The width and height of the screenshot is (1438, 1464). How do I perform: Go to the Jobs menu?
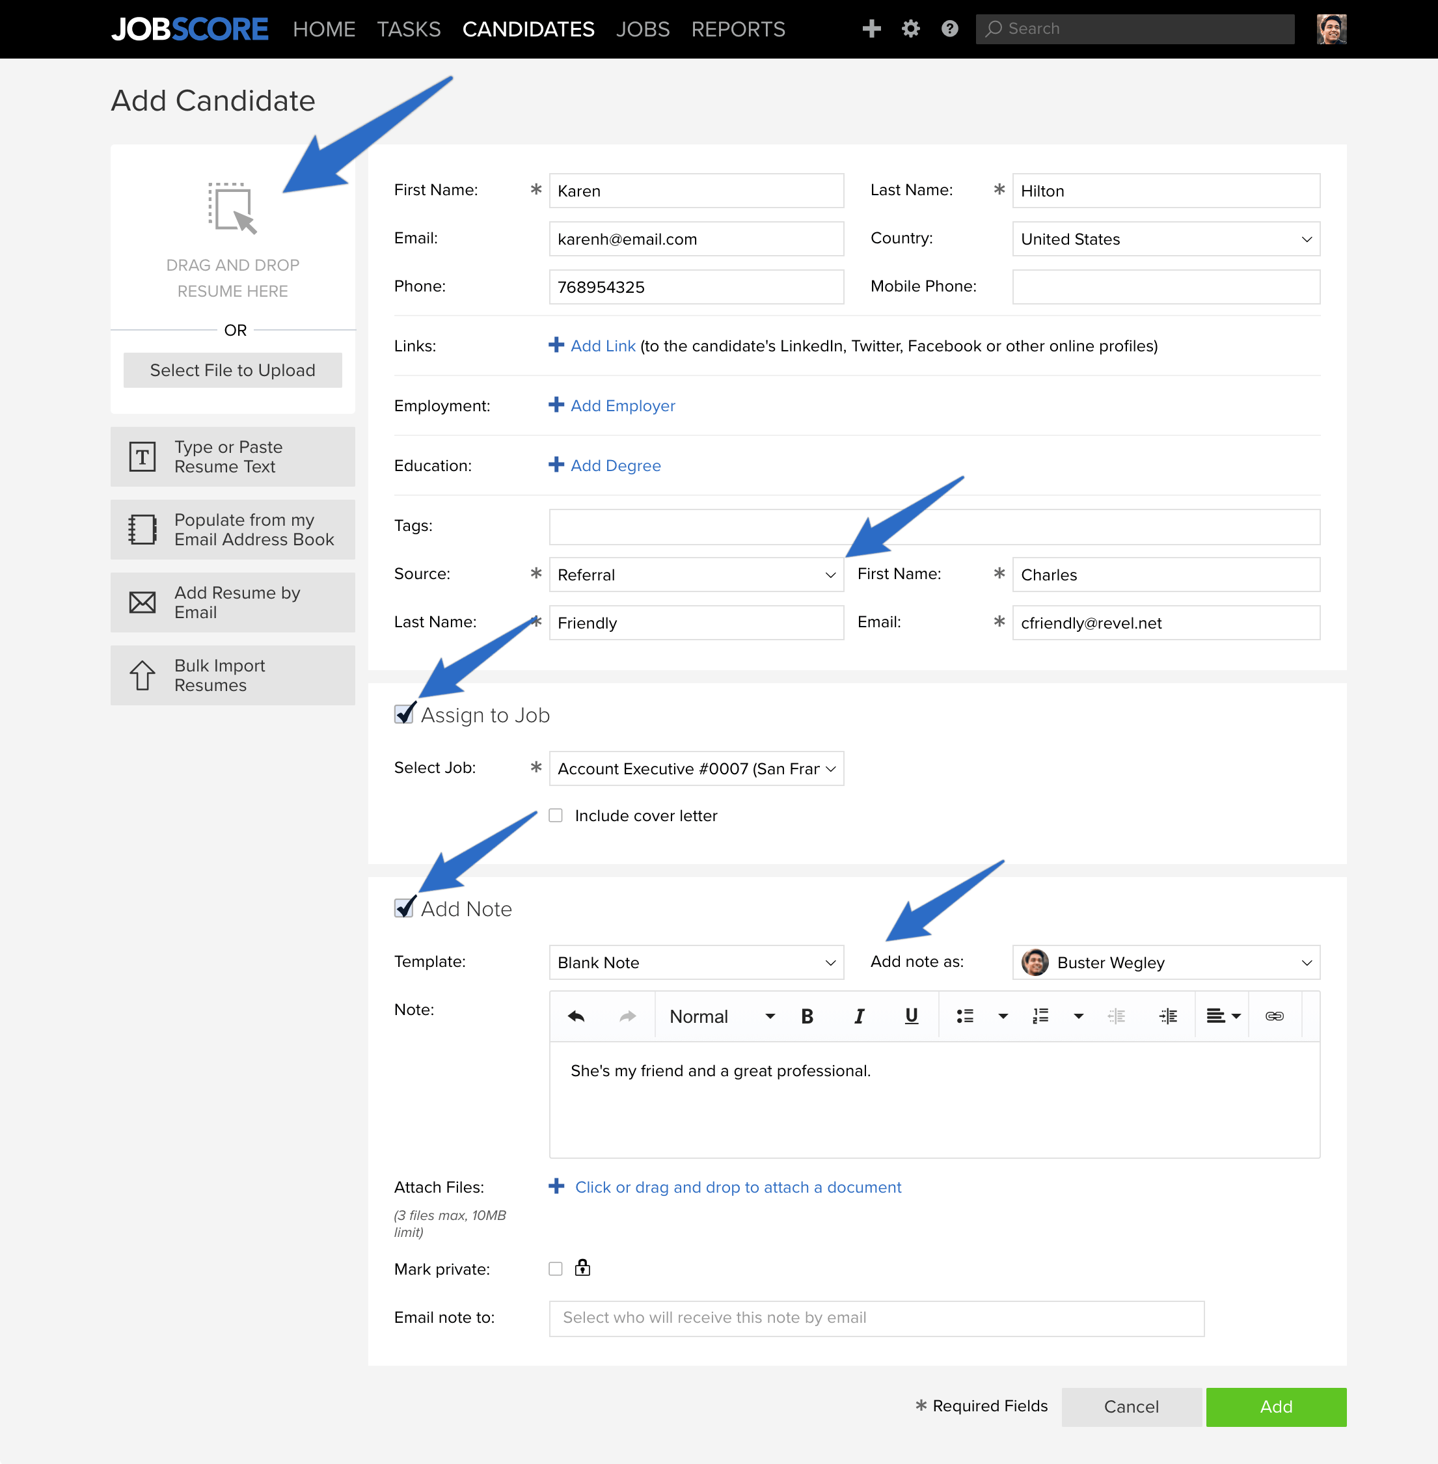tap(643, 29)
